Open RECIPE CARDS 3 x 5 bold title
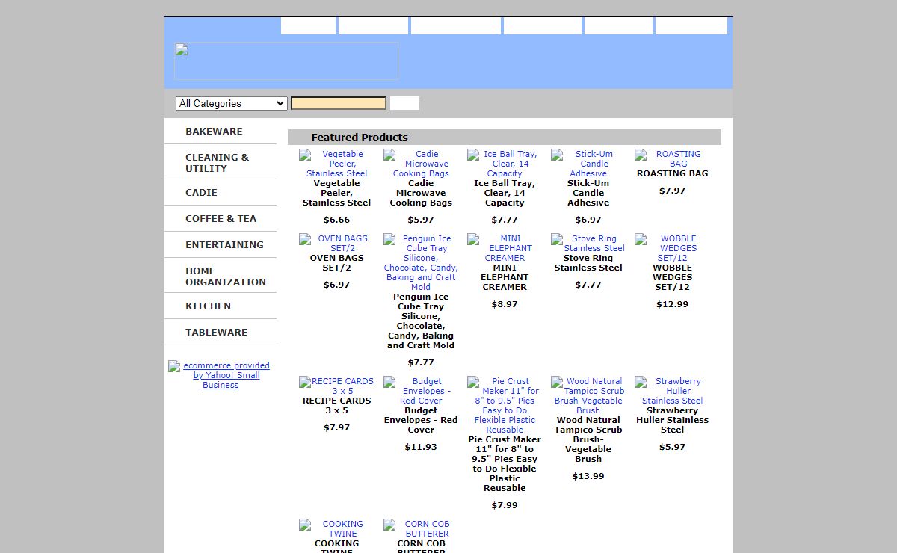The image size is (897, 553). [336, 405]
